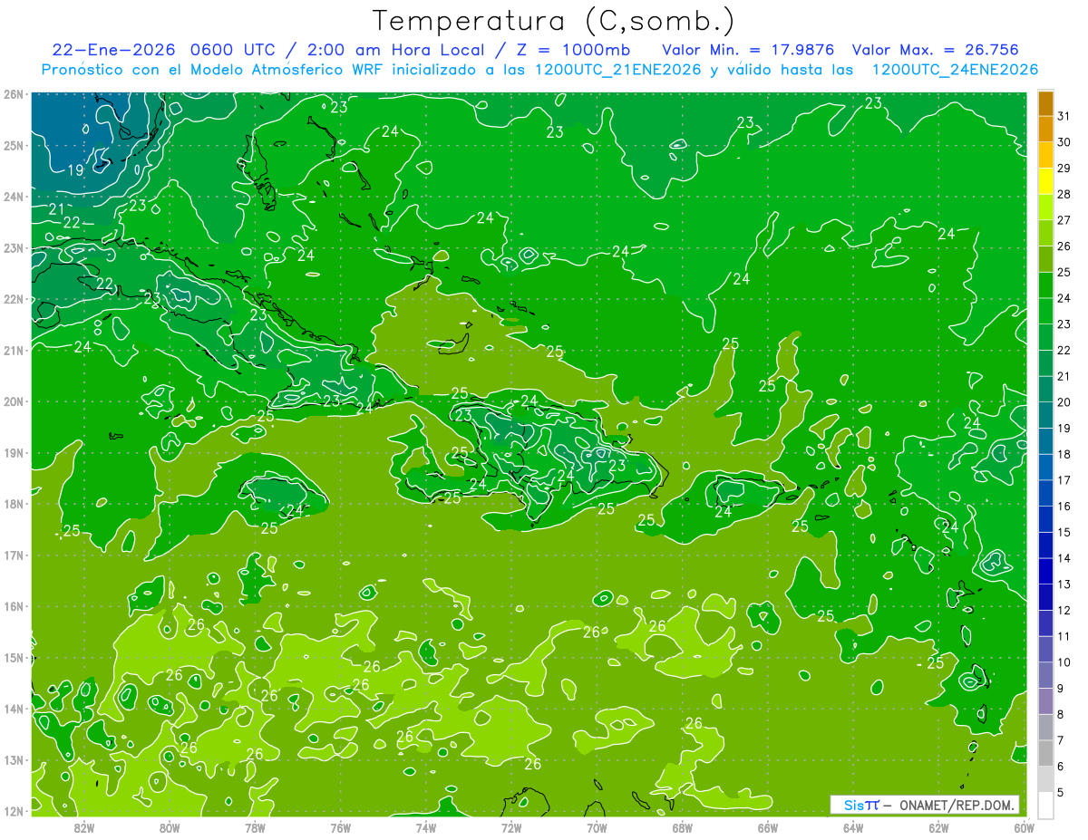Click the colorbar segment between 9 and 10

1045,675
